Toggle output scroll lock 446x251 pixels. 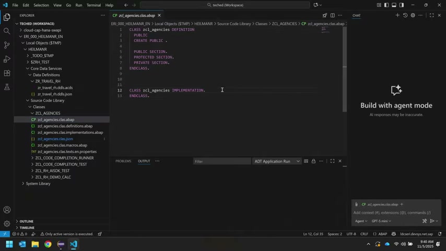(313, 161)
